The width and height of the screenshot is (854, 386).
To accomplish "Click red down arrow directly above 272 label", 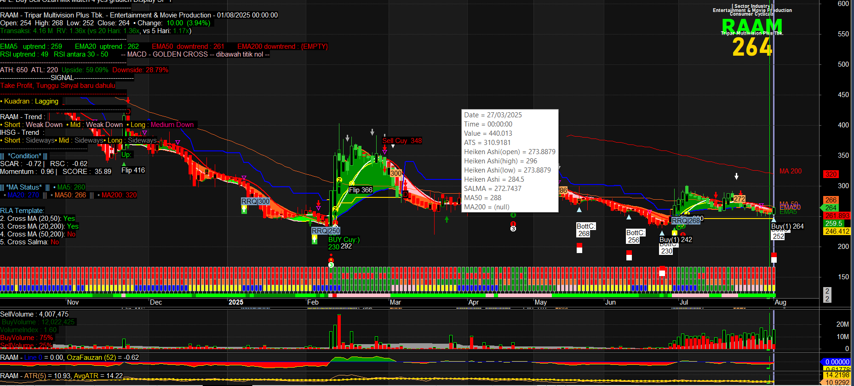I will (740, 192).
